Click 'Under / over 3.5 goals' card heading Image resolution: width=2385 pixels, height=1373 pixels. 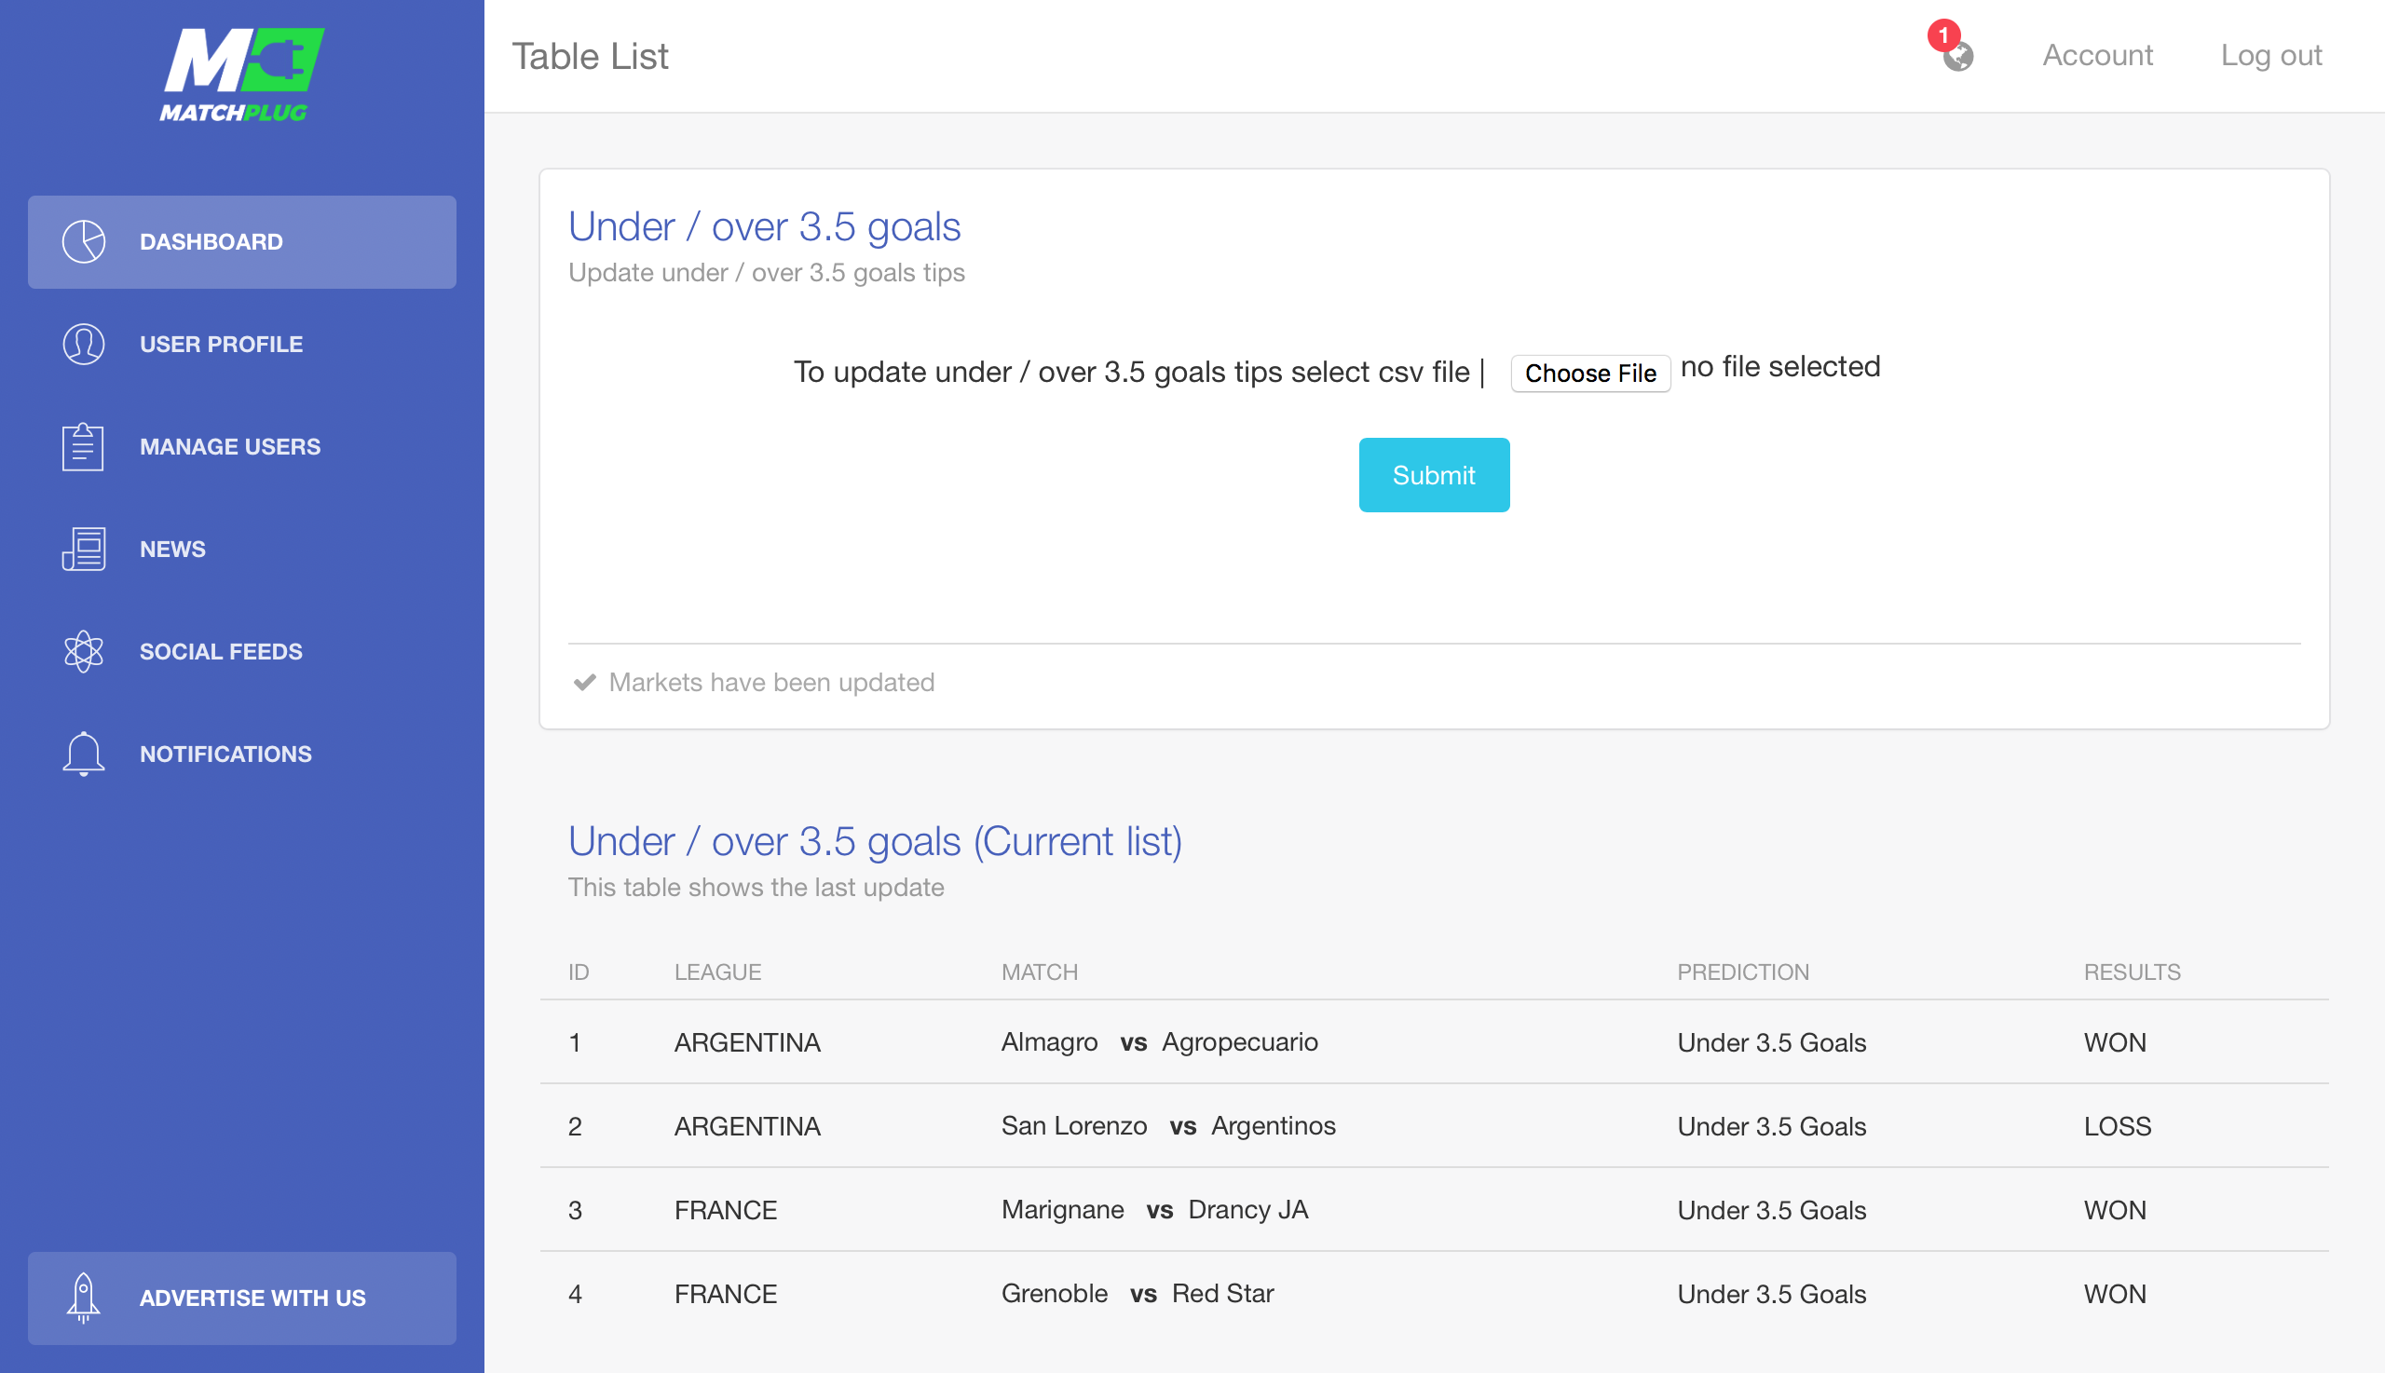(x=765, y=227)
